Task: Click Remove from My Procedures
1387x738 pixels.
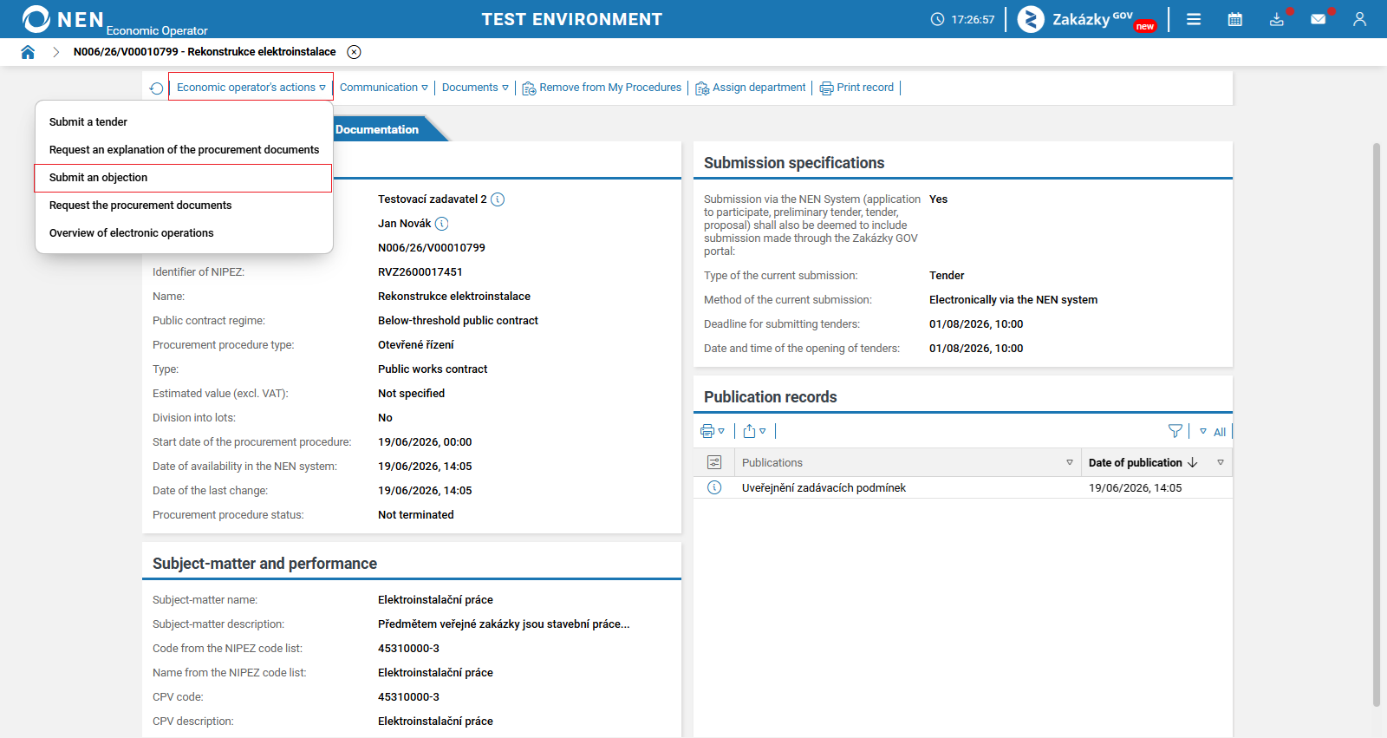Action: pyautogui.click(x=602, y=88)
